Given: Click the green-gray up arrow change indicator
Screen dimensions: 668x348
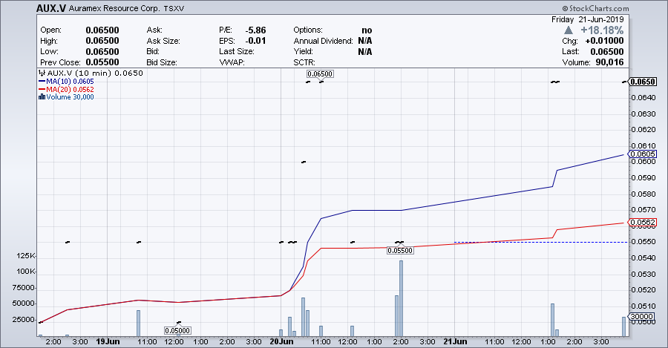Looking at the screenshot, I should click(x=569, y=30).
